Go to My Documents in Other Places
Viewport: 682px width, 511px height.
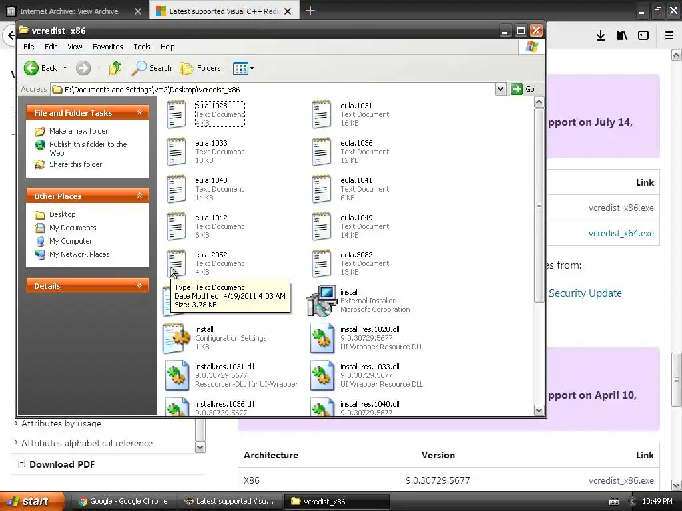(72, 228)
